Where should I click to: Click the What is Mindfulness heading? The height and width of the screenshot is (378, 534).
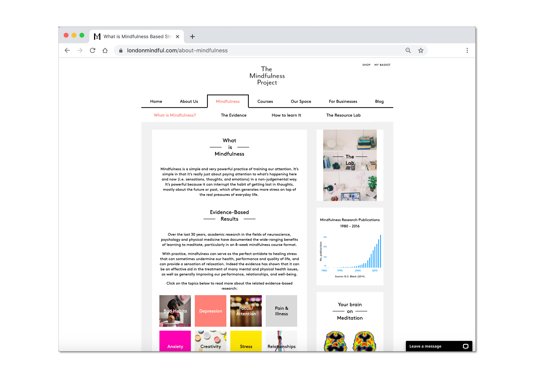click(x=230, y=147)
